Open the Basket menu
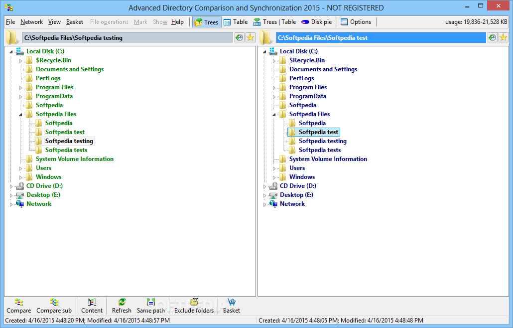 (x=75, y=22)
